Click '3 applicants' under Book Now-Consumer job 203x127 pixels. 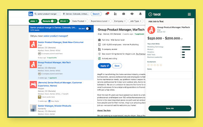[x=52, y=58]
